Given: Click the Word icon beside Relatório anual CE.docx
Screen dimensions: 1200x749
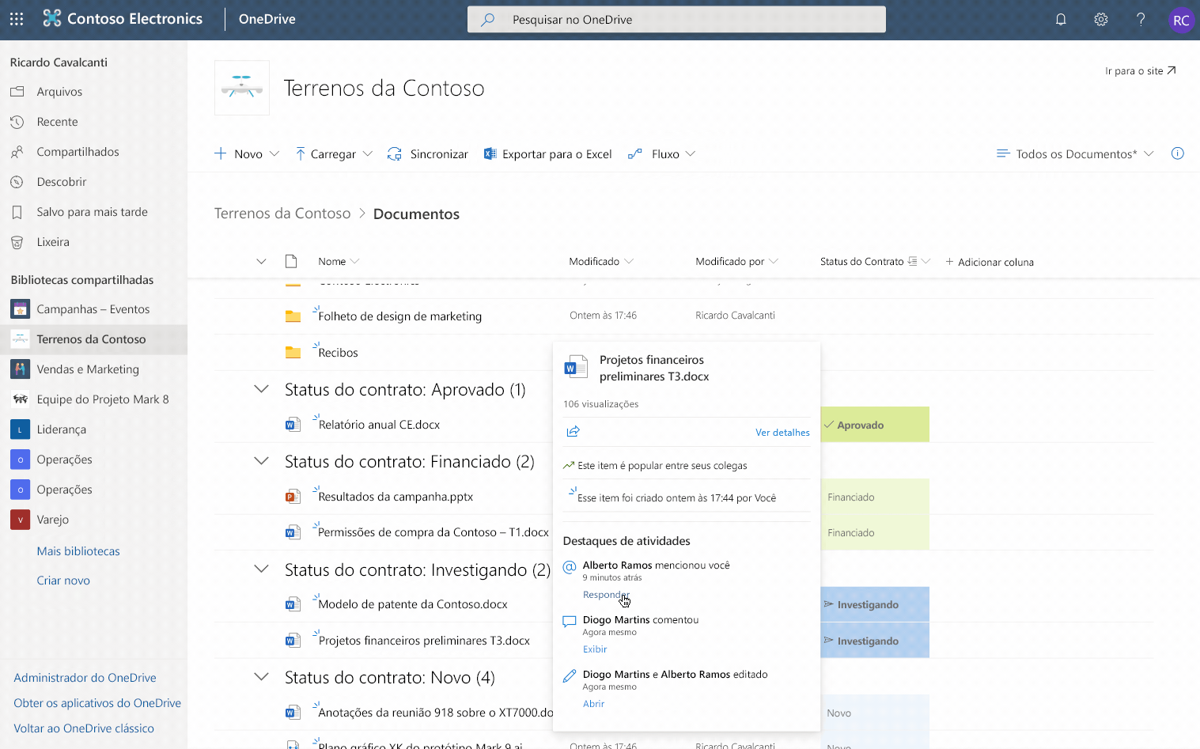Looking at the screenshot, I should point(293,424).
